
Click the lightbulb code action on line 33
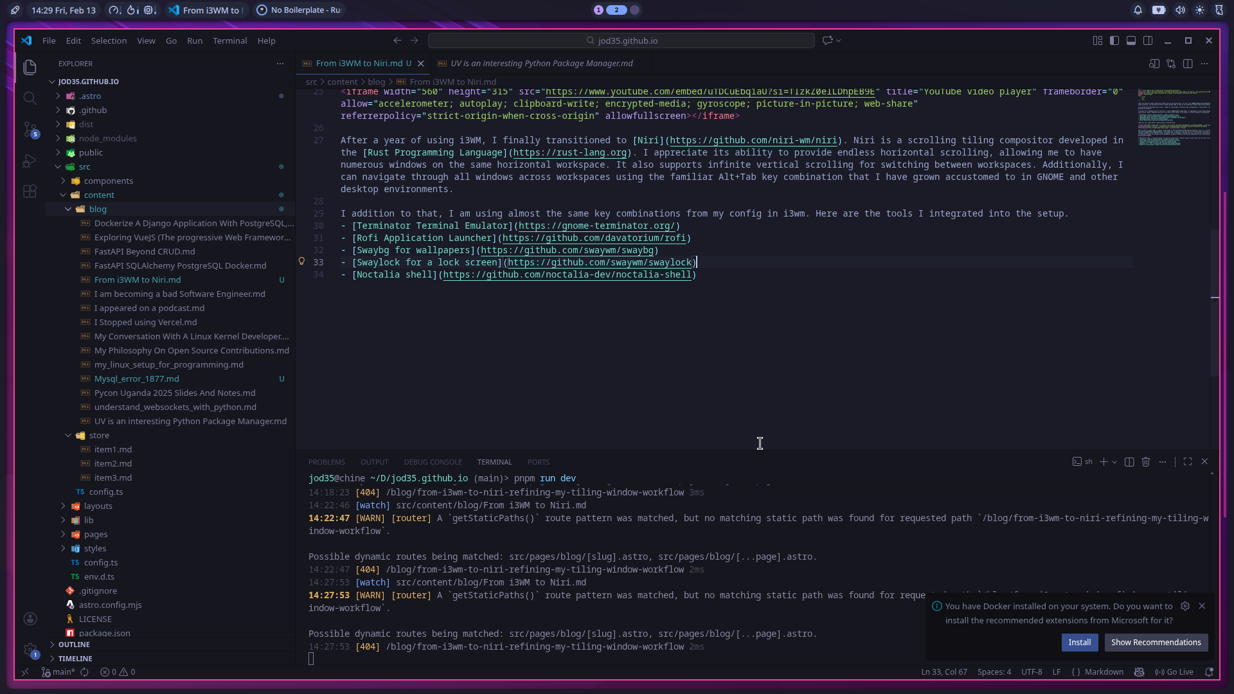pos(301,262)
